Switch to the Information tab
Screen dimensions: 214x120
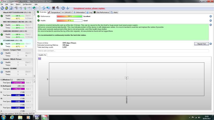pyautogui.click(x=79, y=12)
